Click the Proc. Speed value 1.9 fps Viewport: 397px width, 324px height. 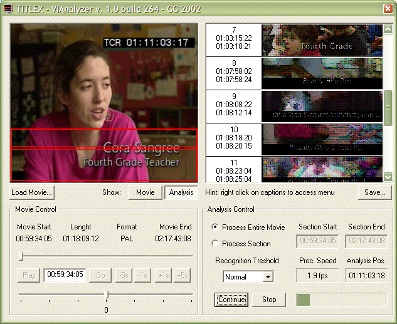[x=317, y=276]
